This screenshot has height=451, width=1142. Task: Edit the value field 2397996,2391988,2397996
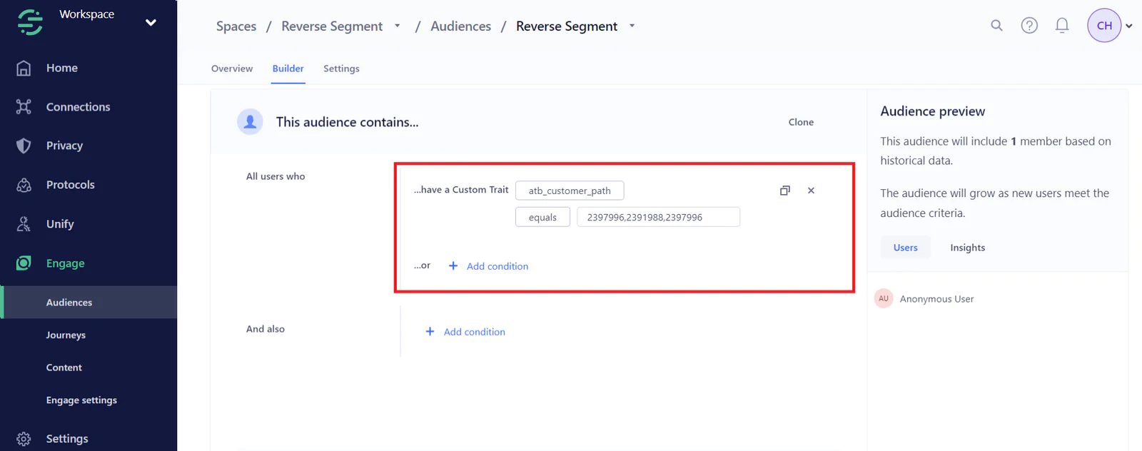658,217
